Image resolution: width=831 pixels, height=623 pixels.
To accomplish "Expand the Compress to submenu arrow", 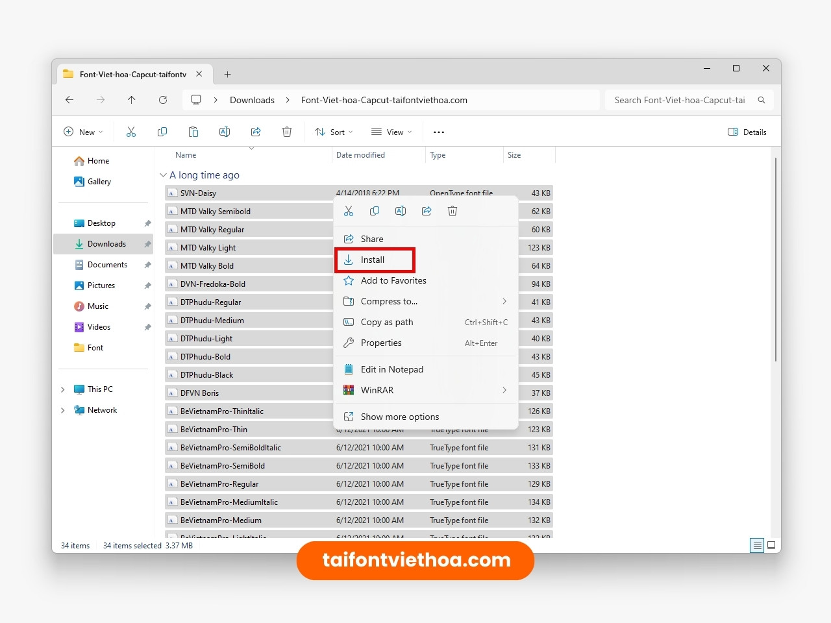I will point(504,301).
